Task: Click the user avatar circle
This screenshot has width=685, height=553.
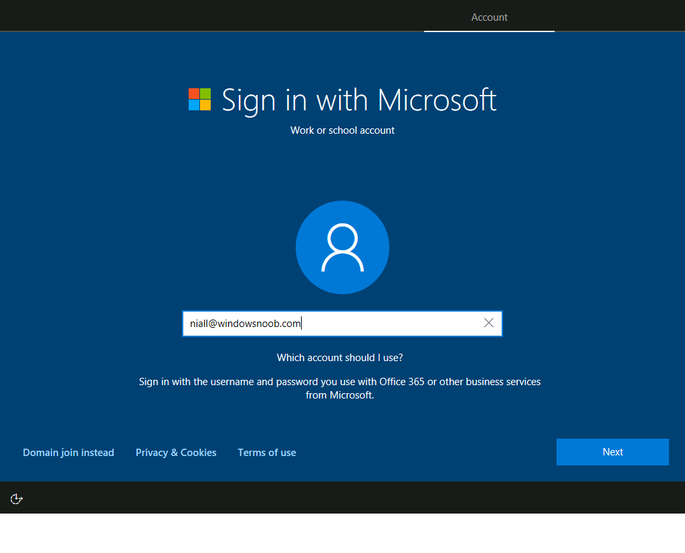Action: [342, 247]
